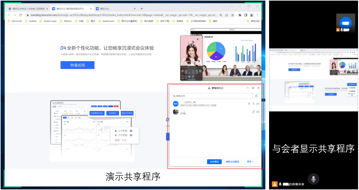
Task: Click the URL address bar
Action: coord(124,15)
